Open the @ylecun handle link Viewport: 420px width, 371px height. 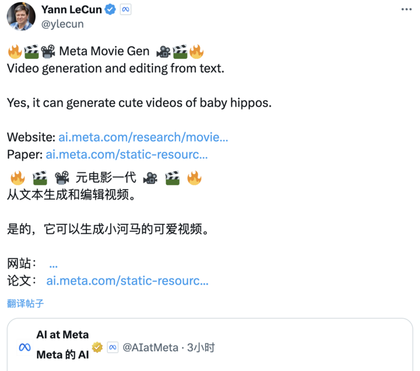(62, 24)
